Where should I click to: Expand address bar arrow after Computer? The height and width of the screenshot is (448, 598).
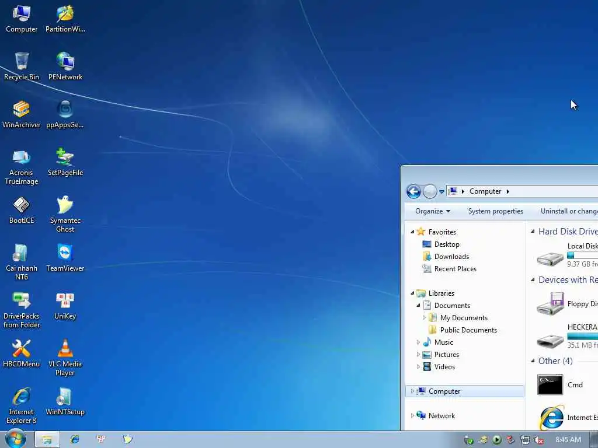pos(507,191)
